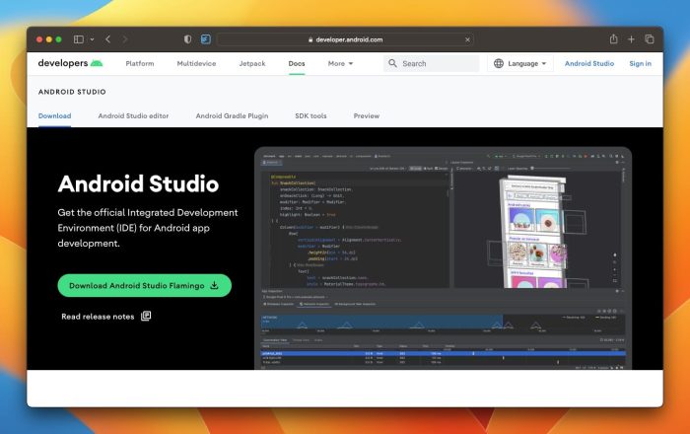Screen dimensions: 690x434
Task: Switch to the Preview tab
Action: pyautogui.click(x=366, y=115)
